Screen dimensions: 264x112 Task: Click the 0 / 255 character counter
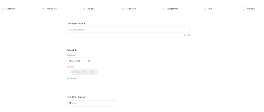187,35
